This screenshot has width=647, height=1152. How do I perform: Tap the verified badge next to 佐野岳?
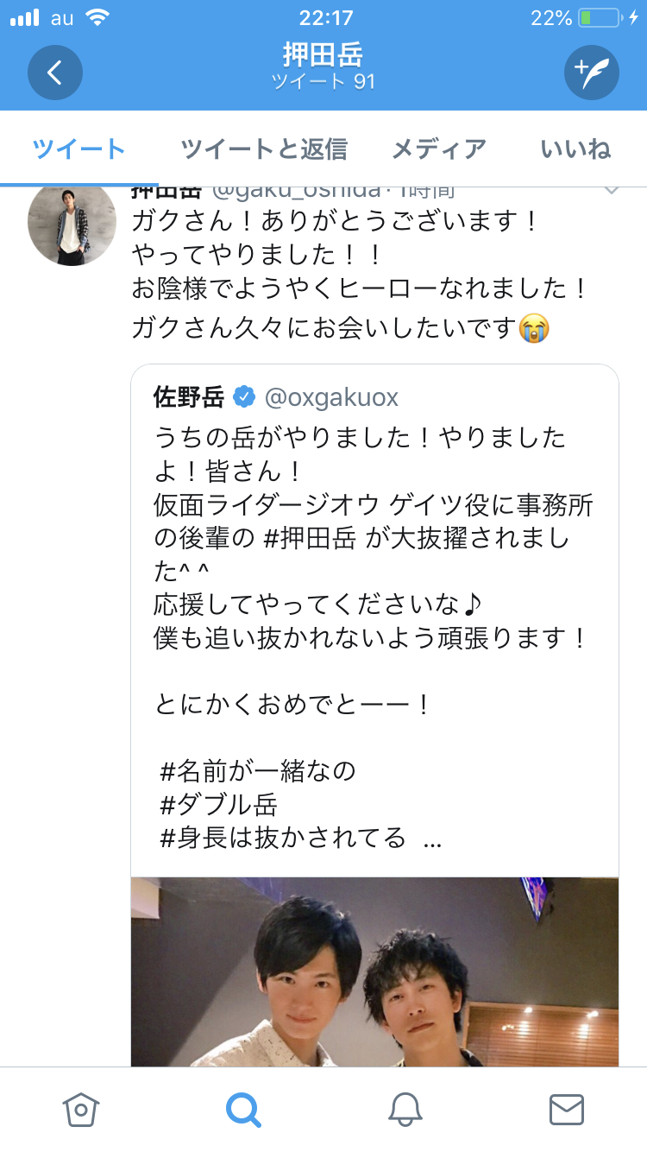(244, 396)
